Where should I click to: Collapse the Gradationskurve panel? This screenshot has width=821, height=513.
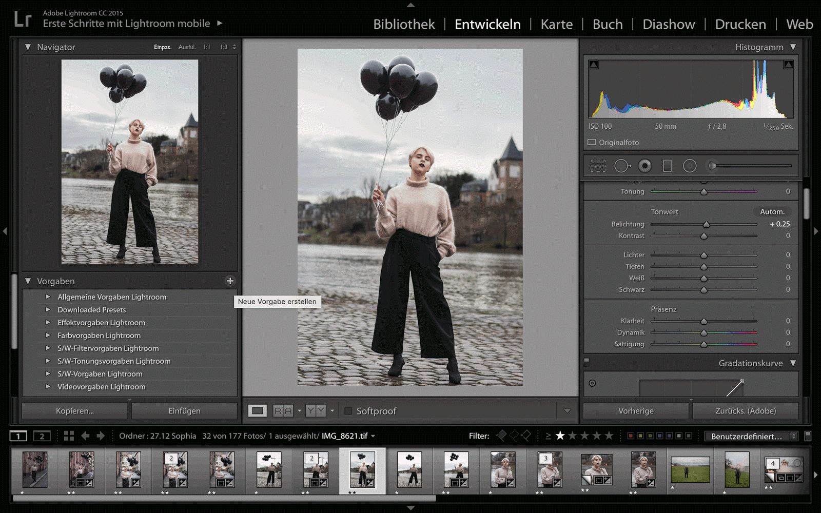793,363
